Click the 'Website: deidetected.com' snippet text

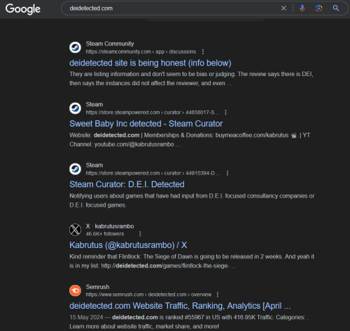click(x=190, y=140)
